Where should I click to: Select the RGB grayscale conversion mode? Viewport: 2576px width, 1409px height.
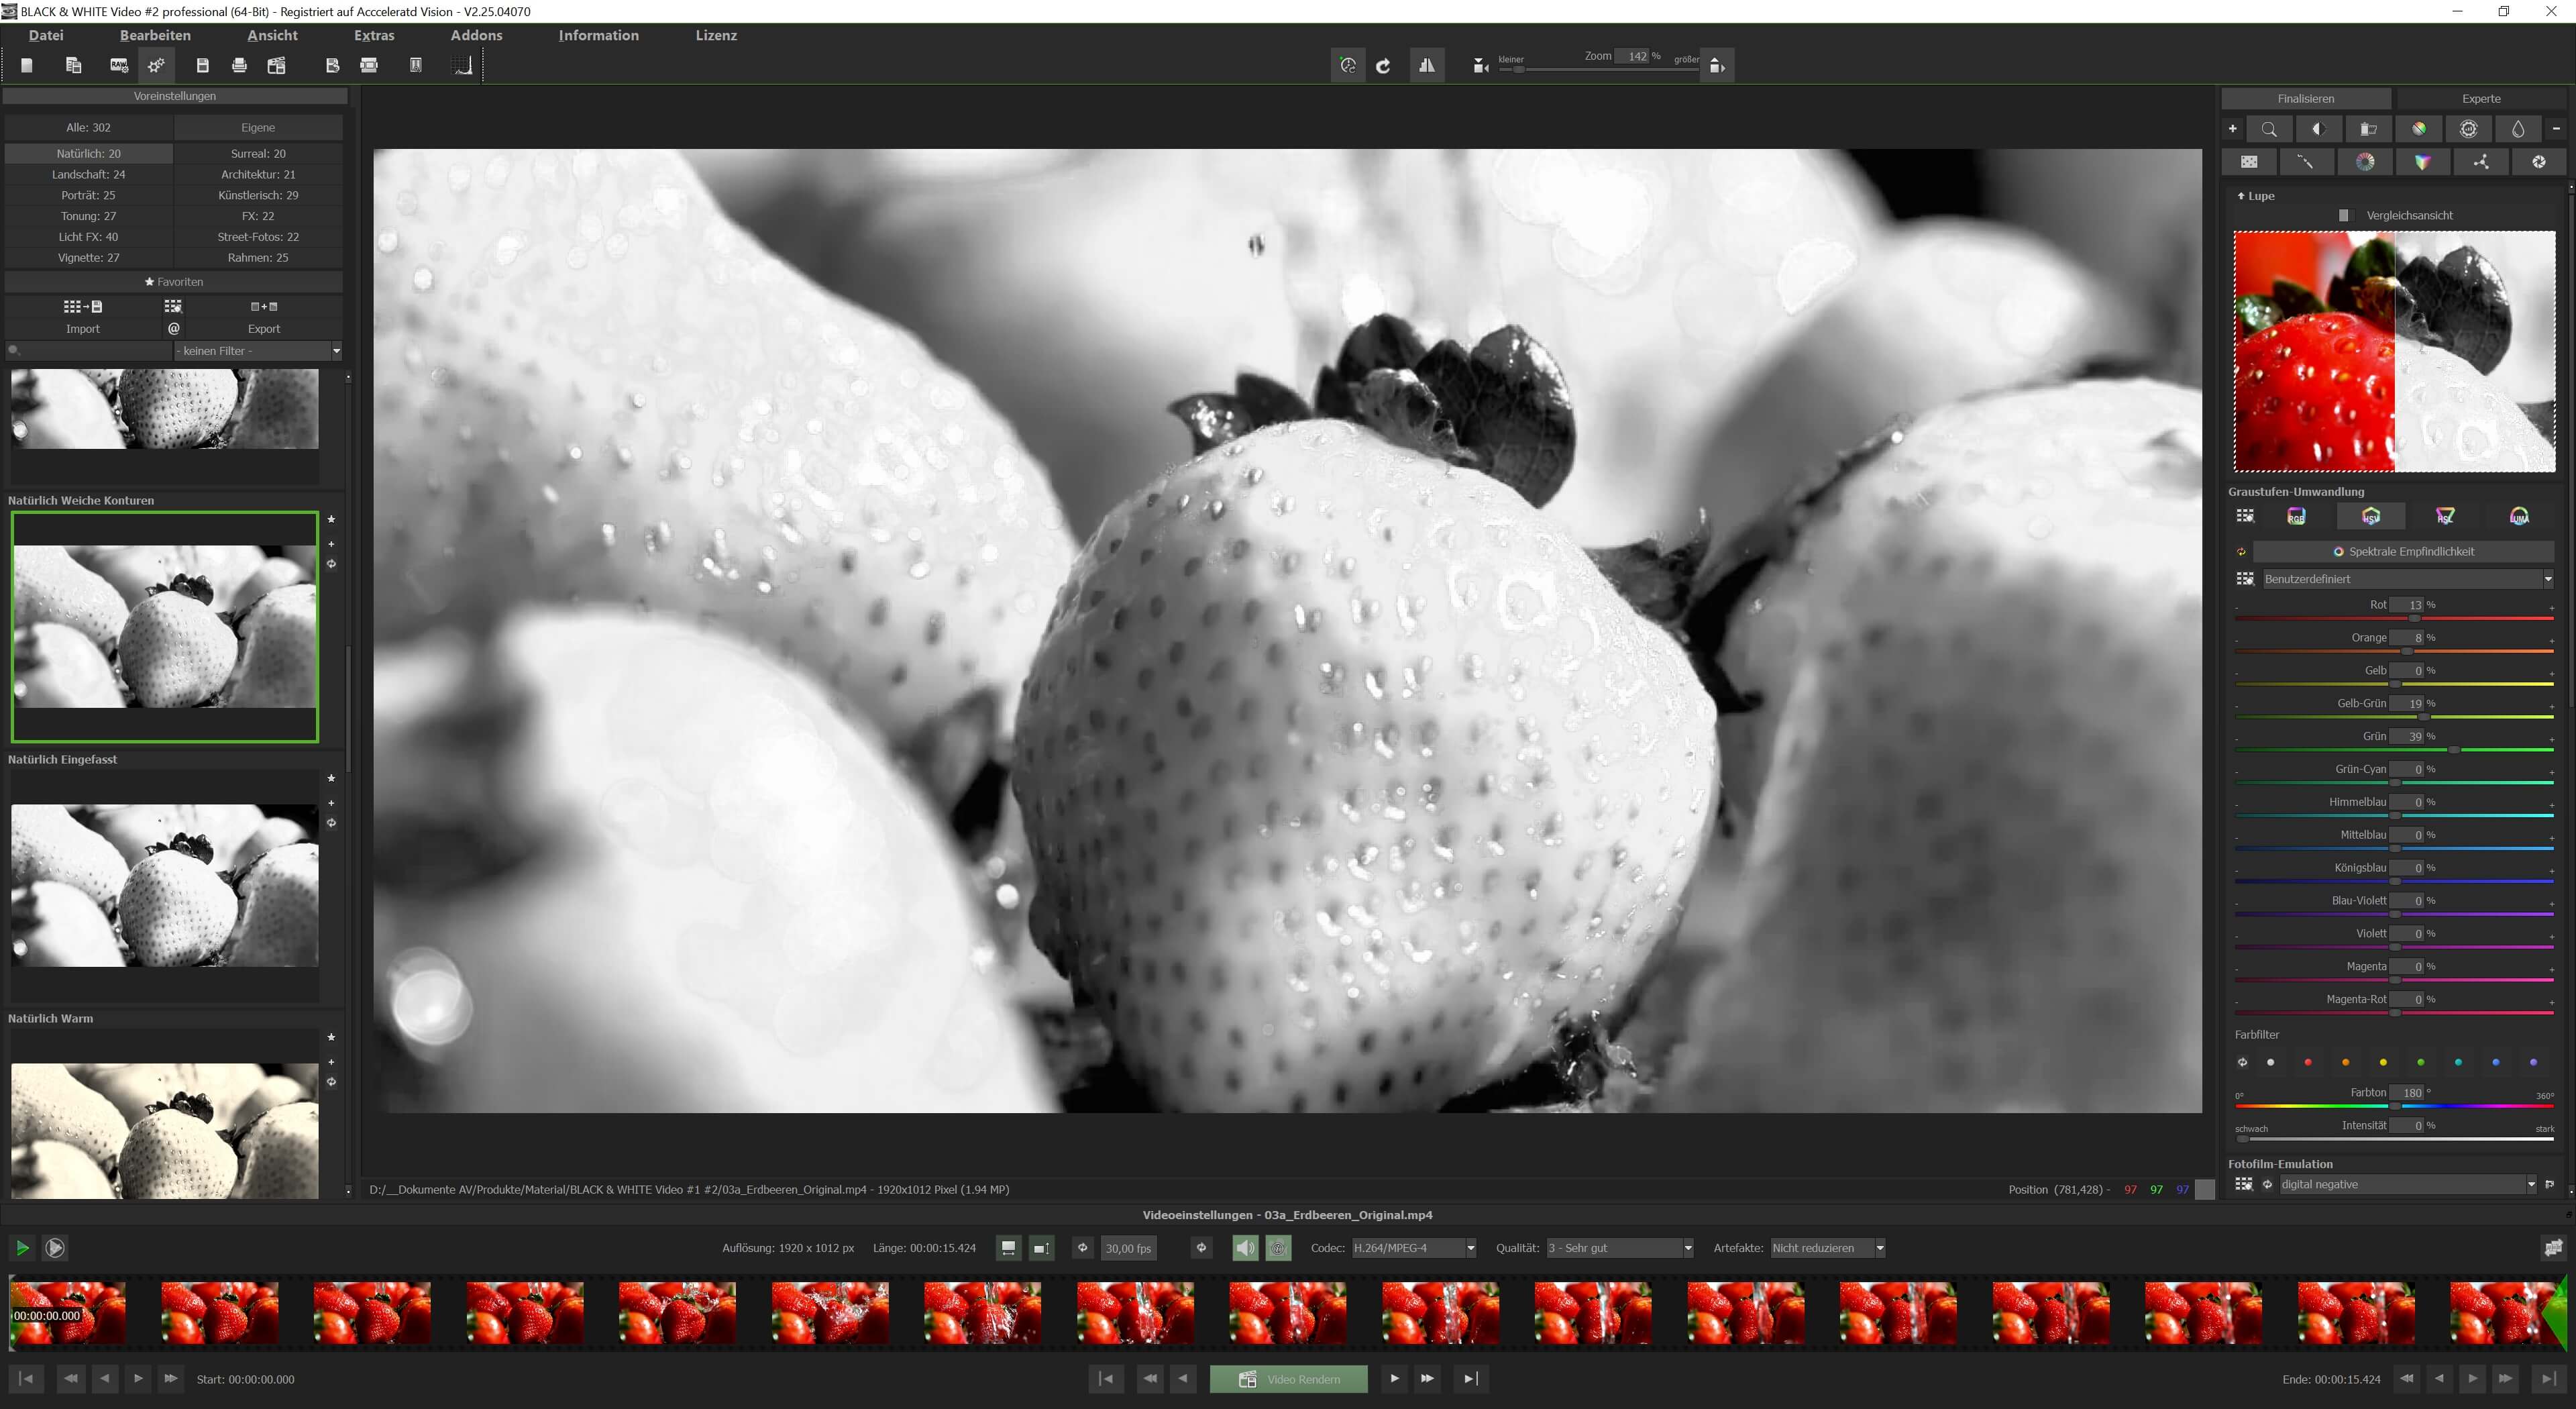[2295, 516]
